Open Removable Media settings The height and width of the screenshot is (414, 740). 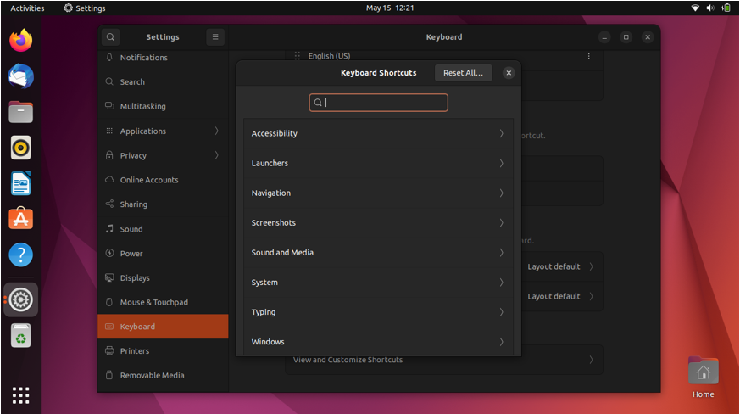[x=163, y=375]
